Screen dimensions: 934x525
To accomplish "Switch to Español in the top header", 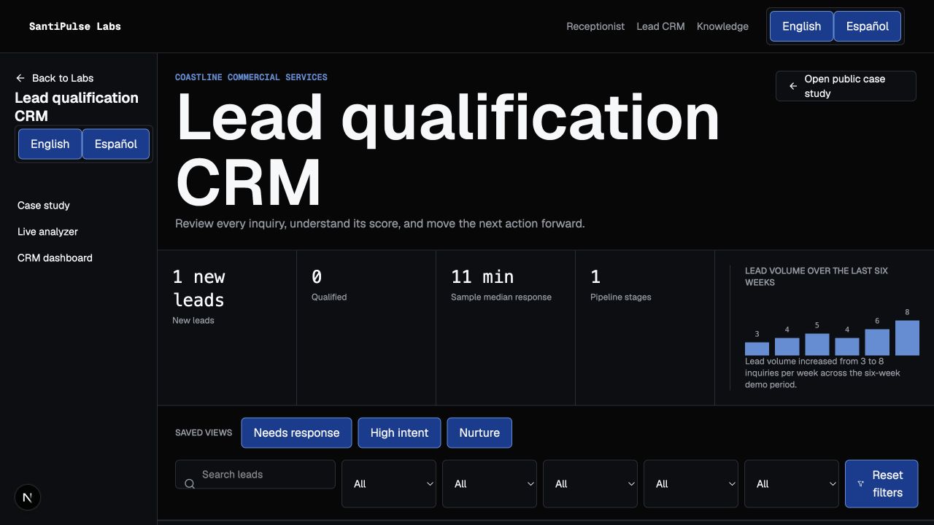I will (867, 26).
